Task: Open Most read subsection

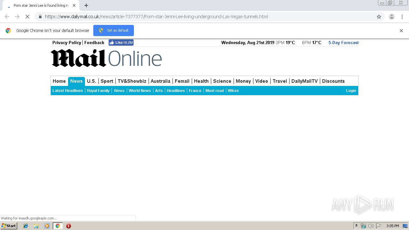Action: tap(214, 91)
